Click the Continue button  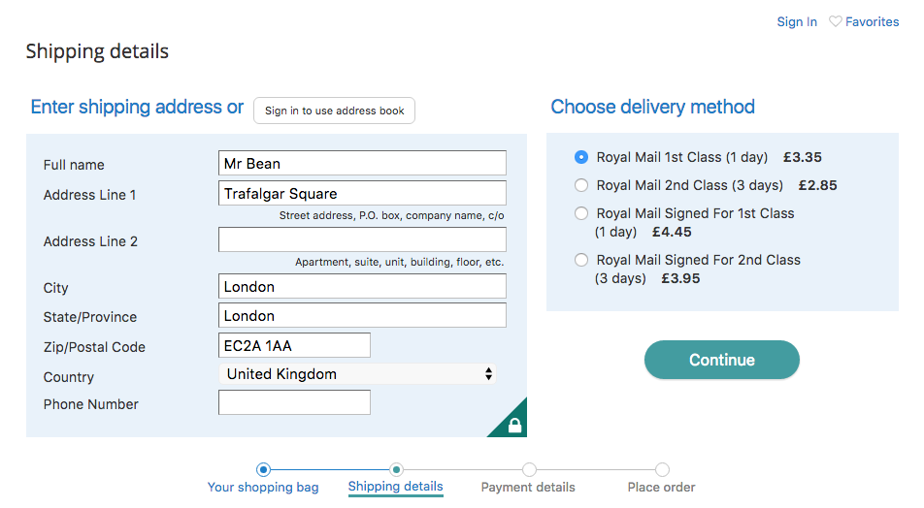point(722,360)
